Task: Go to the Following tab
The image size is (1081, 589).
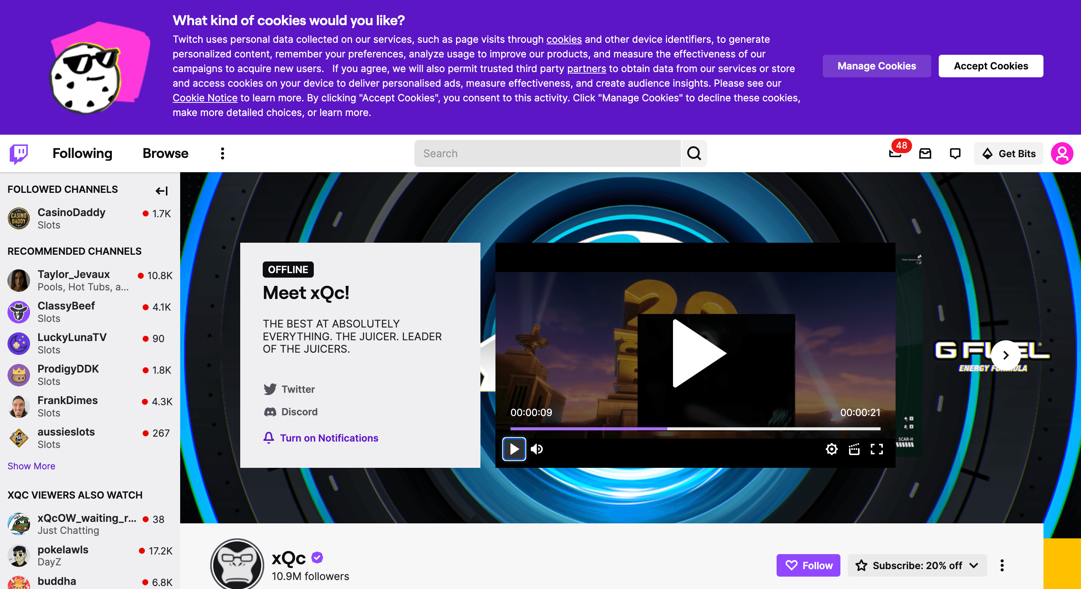Action: pos(82,153)
